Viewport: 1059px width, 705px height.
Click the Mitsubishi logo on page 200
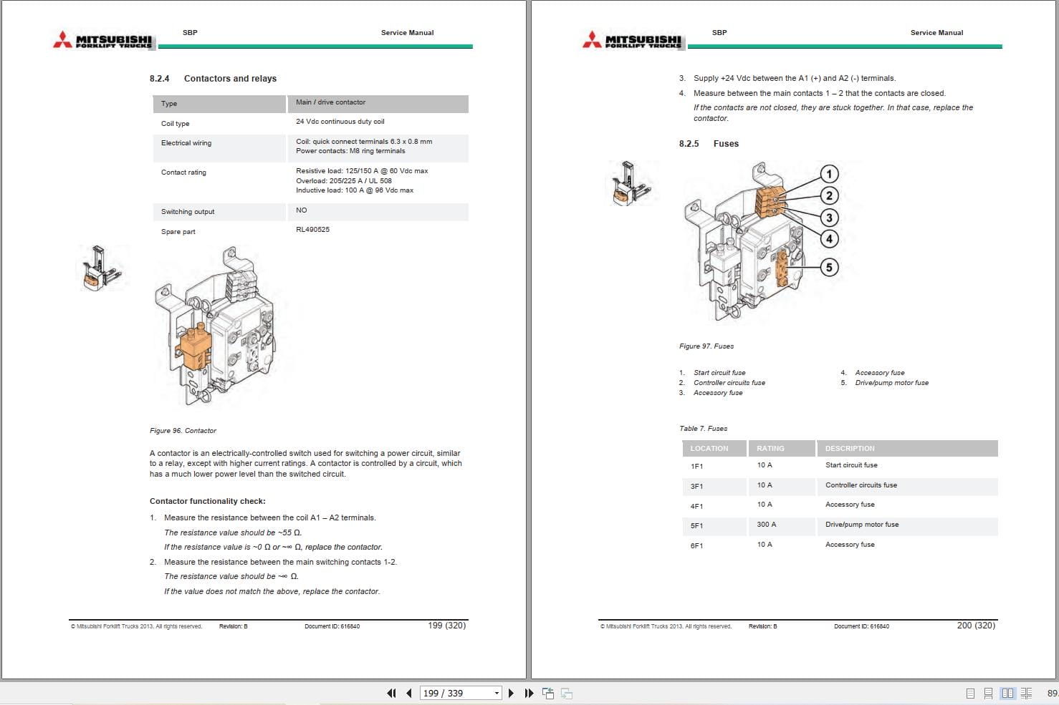633,40
